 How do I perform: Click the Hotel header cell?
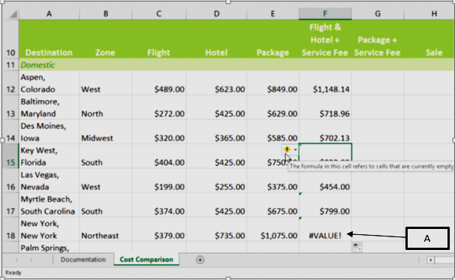point(216,39)
